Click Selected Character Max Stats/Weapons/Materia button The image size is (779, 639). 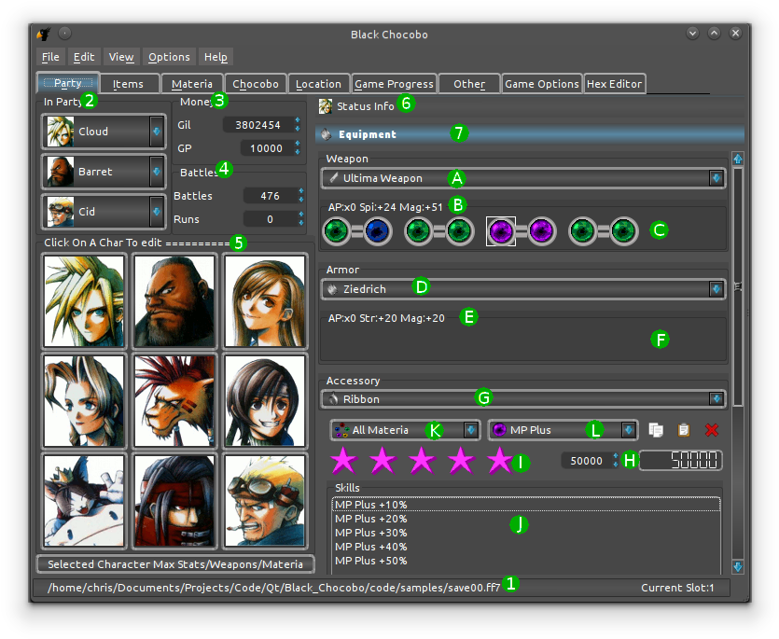pos(175,564)
